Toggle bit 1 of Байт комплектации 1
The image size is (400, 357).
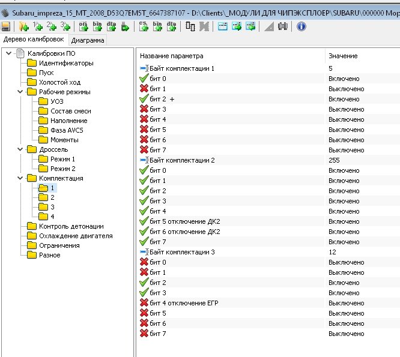click(144, 89)
